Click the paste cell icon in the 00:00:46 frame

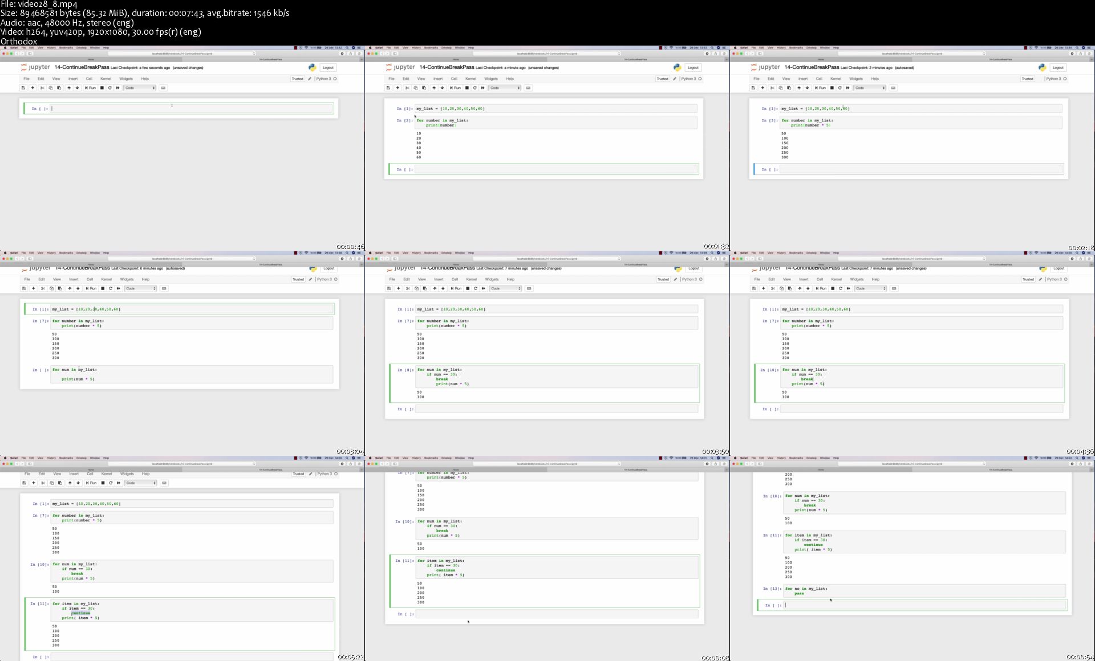click(x=59, y=88)
